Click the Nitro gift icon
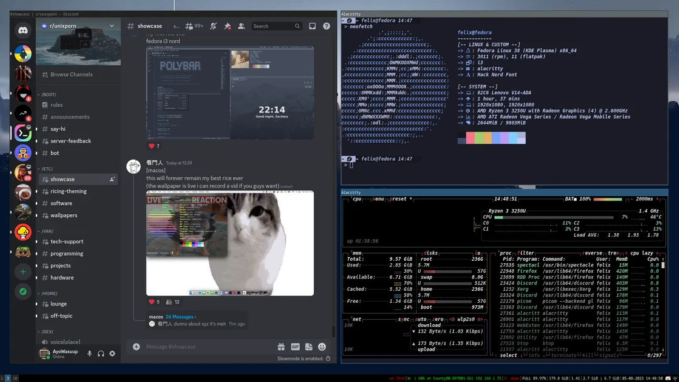This screenshot has width=679, height=382. point(281,346)
